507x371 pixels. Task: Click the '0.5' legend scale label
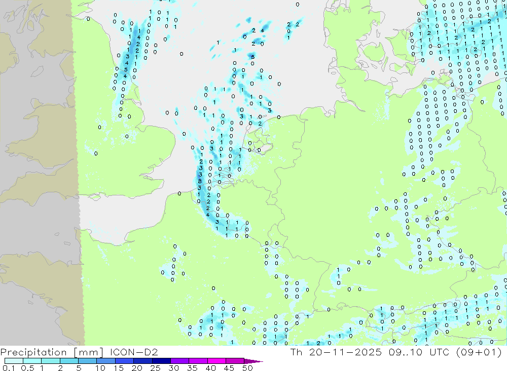[27, 368]
